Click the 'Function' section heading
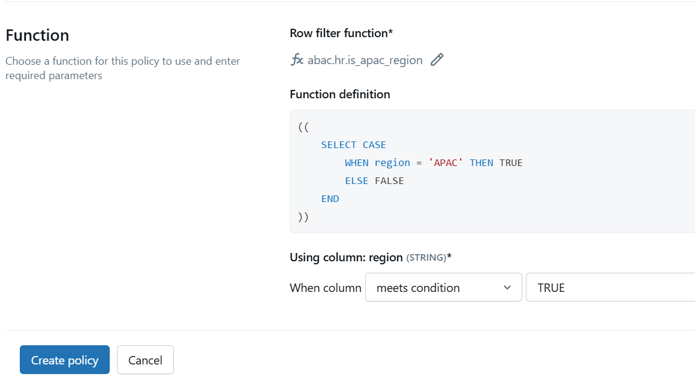 pyautogui.click(x=37, y=35)
